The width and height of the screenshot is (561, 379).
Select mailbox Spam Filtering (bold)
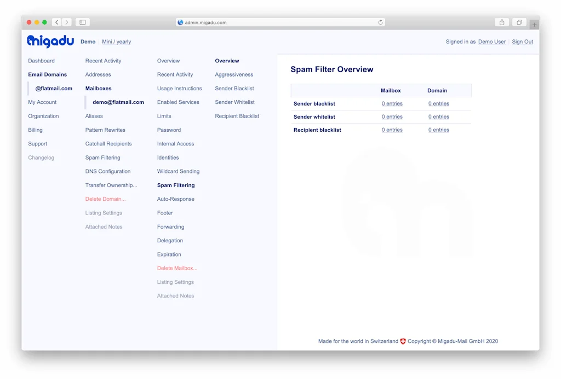pos(176,185)
